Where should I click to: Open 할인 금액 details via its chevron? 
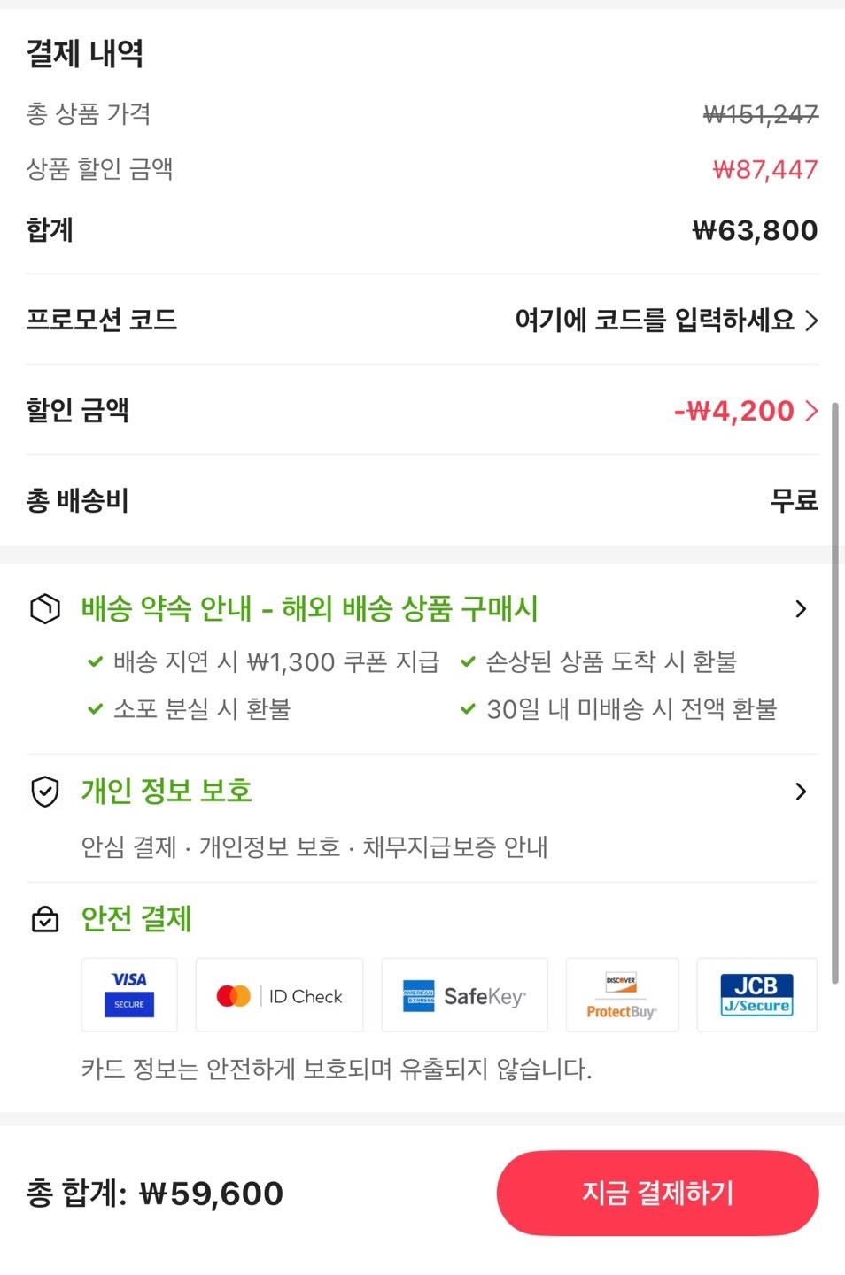811,411
